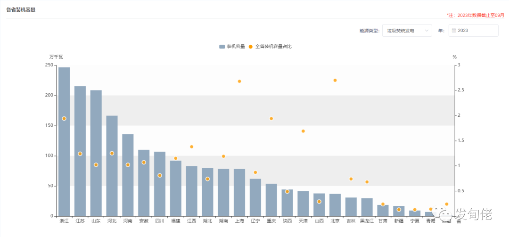Click the orange ratio dot for 天津

(303, 131)
